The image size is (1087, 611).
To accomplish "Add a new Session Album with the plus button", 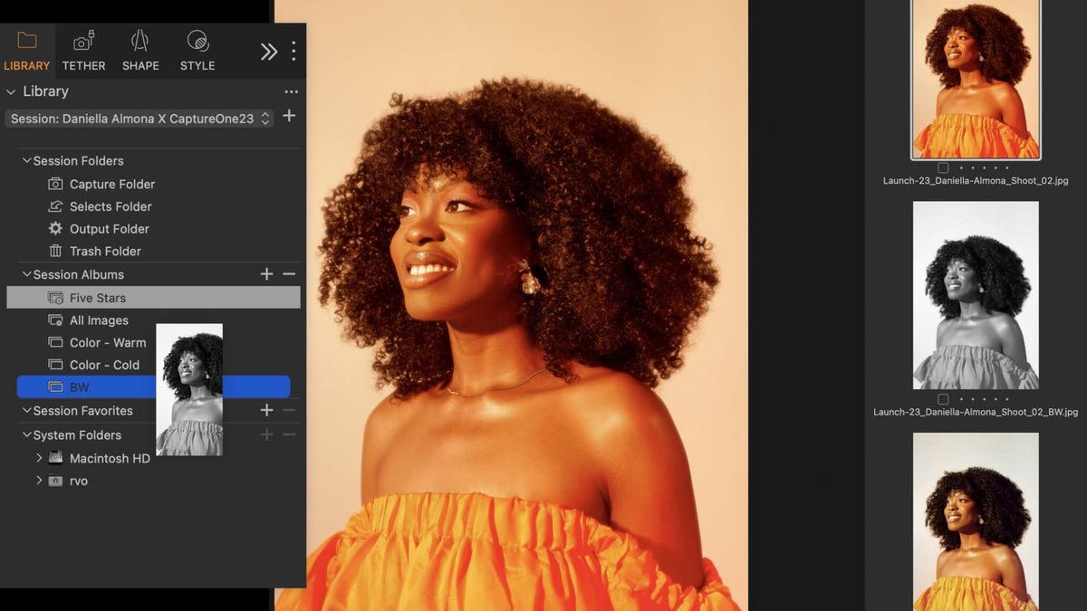I will coord(266,274).
